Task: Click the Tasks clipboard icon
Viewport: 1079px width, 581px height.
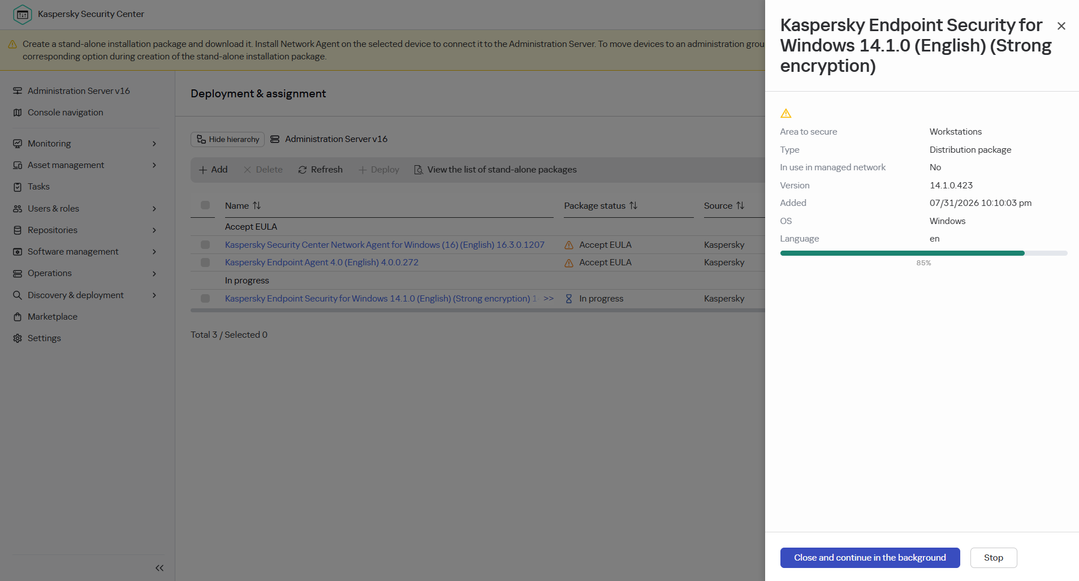Action: click(x=18, y=187)
